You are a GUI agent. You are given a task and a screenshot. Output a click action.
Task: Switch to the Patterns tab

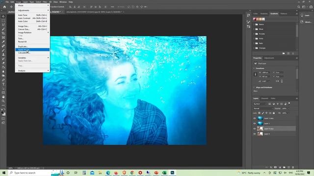pos(284,14)
